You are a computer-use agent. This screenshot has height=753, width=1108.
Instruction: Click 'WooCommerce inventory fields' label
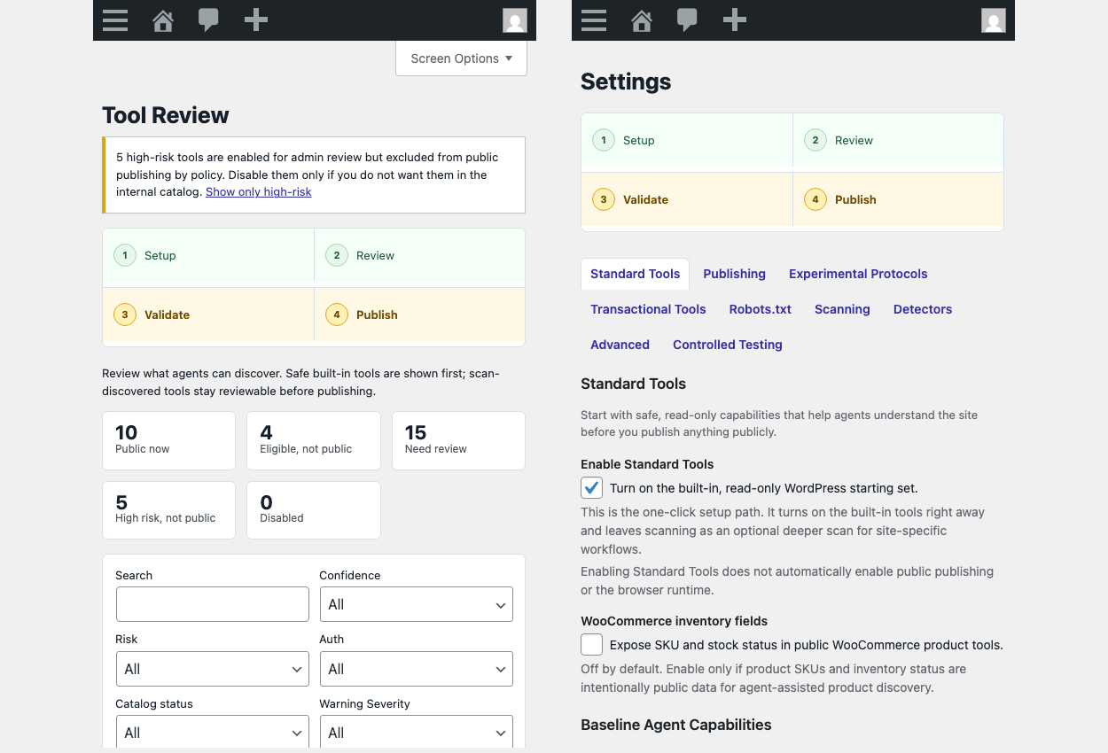pyautogui.click(x=675, y=621)
